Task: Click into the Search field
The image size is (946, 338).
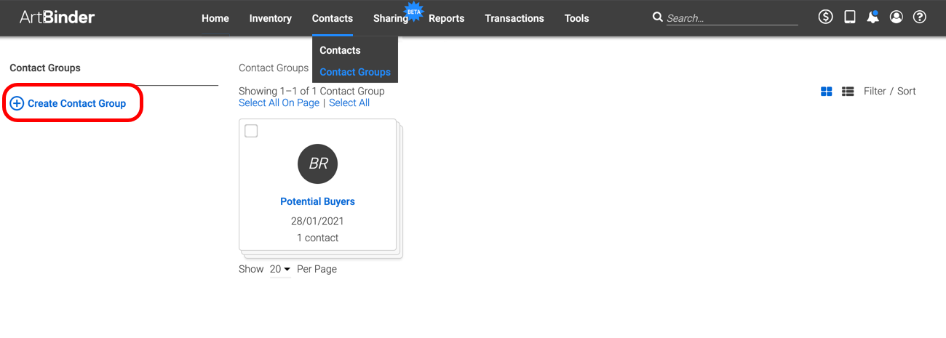Action: point(732,18)
